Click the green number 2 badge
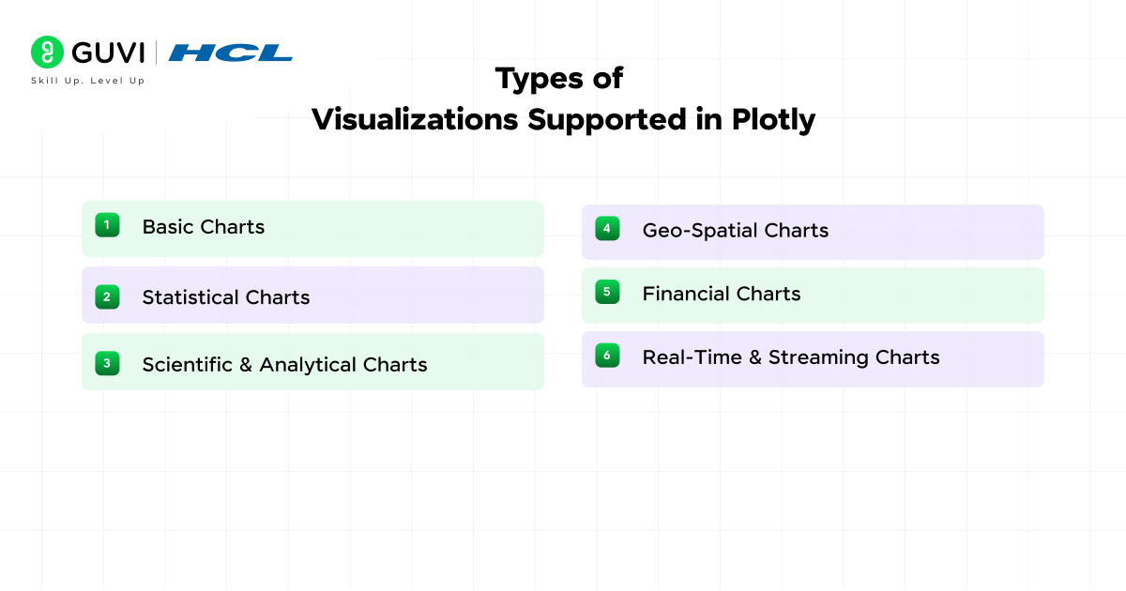The image size is (1126, 591). click(x=107, y=296)
